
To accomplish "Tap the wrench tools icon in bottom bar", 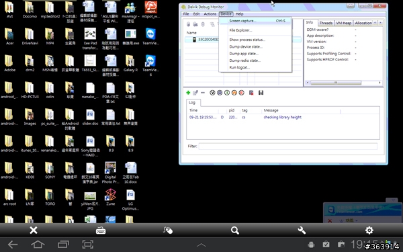I will pyautogui.click(x=302, y=230).
